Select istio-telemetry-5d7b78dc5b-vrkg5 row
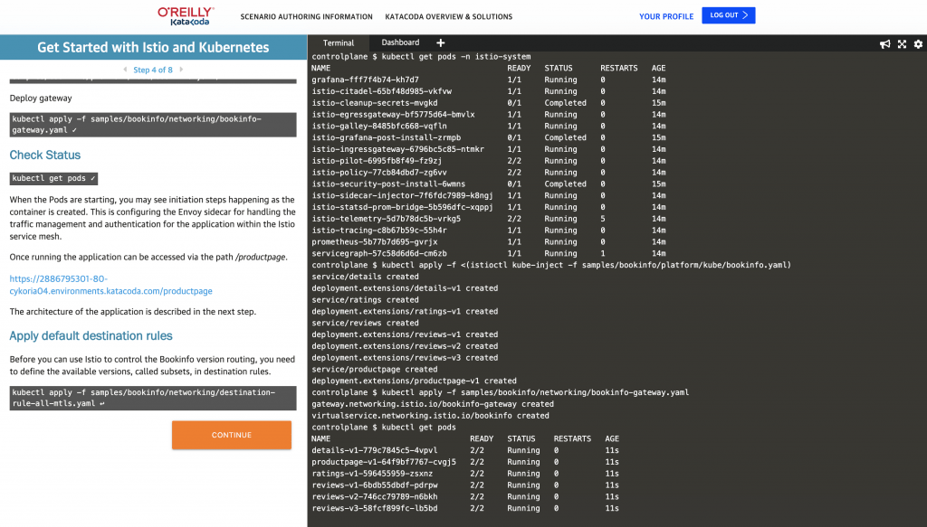The height and width of the screenshot is (527, 927). [489, 219]
